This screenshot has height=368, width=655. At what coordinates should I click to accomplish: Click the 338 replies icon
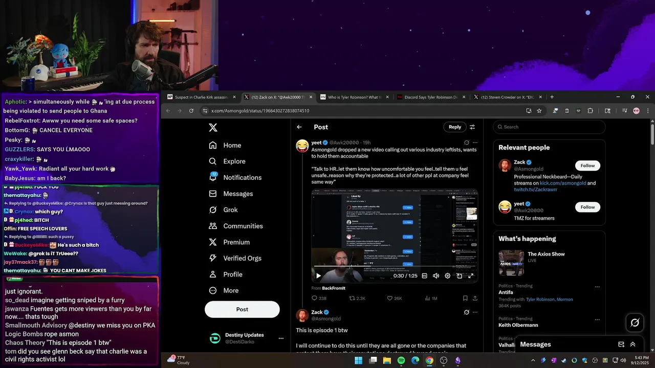point(315,298)
